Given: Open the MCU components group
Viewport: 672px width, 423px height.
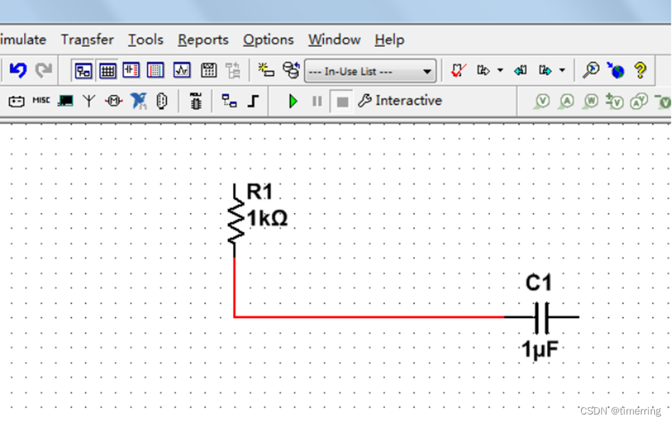Looking at the screenshot, I should 196,101.
